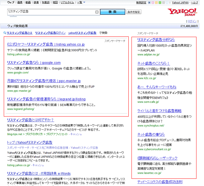Click the green URL www.lasertec.co.jp/
Viewport: 204px width, 186px height.
click(149, 173)
